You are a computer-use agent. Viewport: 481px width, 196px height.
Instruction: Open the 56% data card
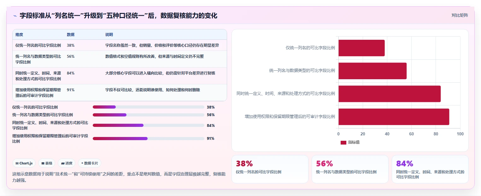click(350, 169)
